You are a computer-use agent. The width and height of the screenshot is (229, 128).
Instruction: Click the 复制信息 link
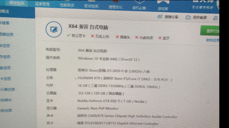[x=212, y=40]
